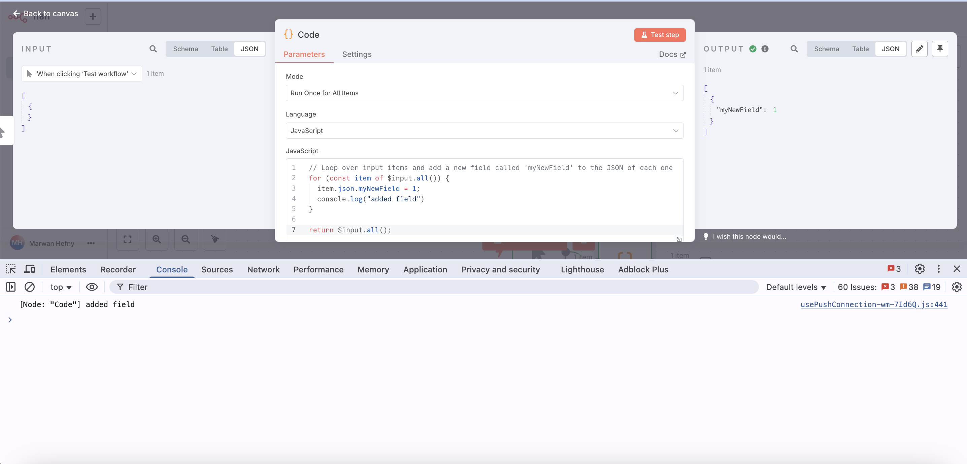Switch the output view to Schema
The image size is (967, 464).
[826, 49]
